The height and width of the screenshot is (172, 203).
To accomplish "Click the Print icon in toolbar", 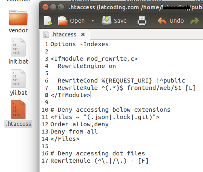I will point(142,21).
